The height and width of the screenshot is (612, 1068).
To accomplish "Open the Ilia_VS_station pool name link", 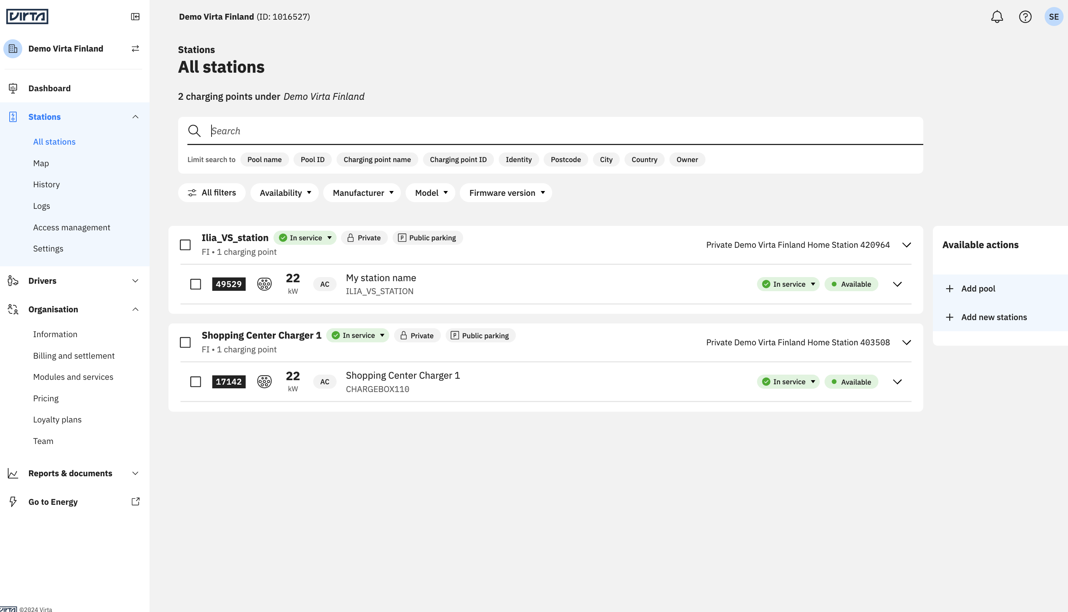I will tap(235, 238).
